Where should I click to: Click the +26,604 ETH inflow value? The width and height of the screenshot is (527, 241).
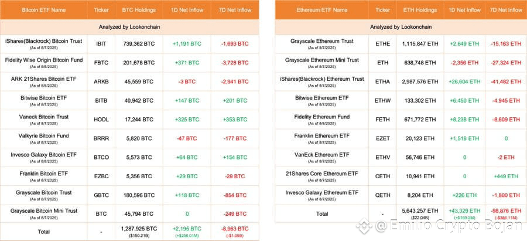(464, 82)
